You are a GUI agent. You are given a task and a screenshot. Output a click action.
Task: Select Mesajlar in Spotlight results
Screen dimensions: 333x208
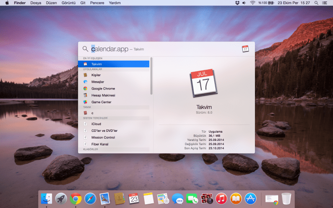click(114, 82)
